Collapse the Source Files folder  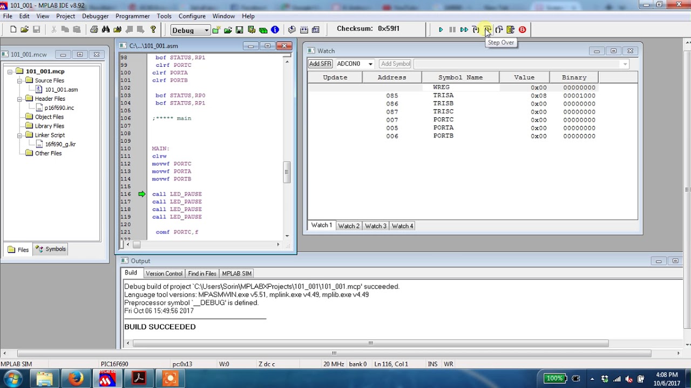(x=19, y=80)
